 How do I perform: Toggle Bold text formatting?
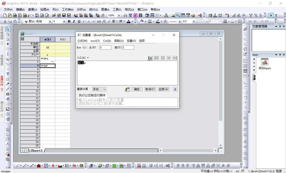click(69, 21)
